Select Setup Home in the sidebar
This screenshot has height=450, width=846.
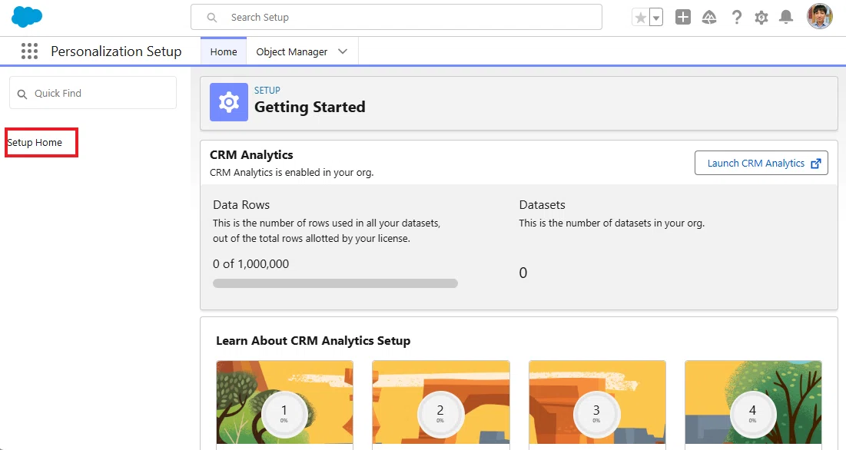click(35, 142)
